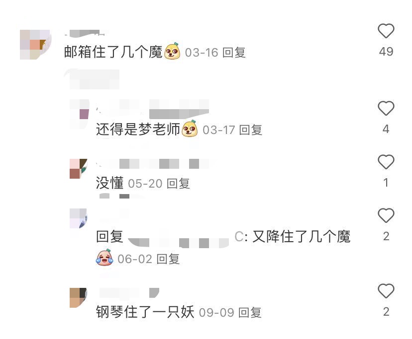
Task: Open avatar of the 钢琴住了一只妖 commenter
Action: [78, 298]
